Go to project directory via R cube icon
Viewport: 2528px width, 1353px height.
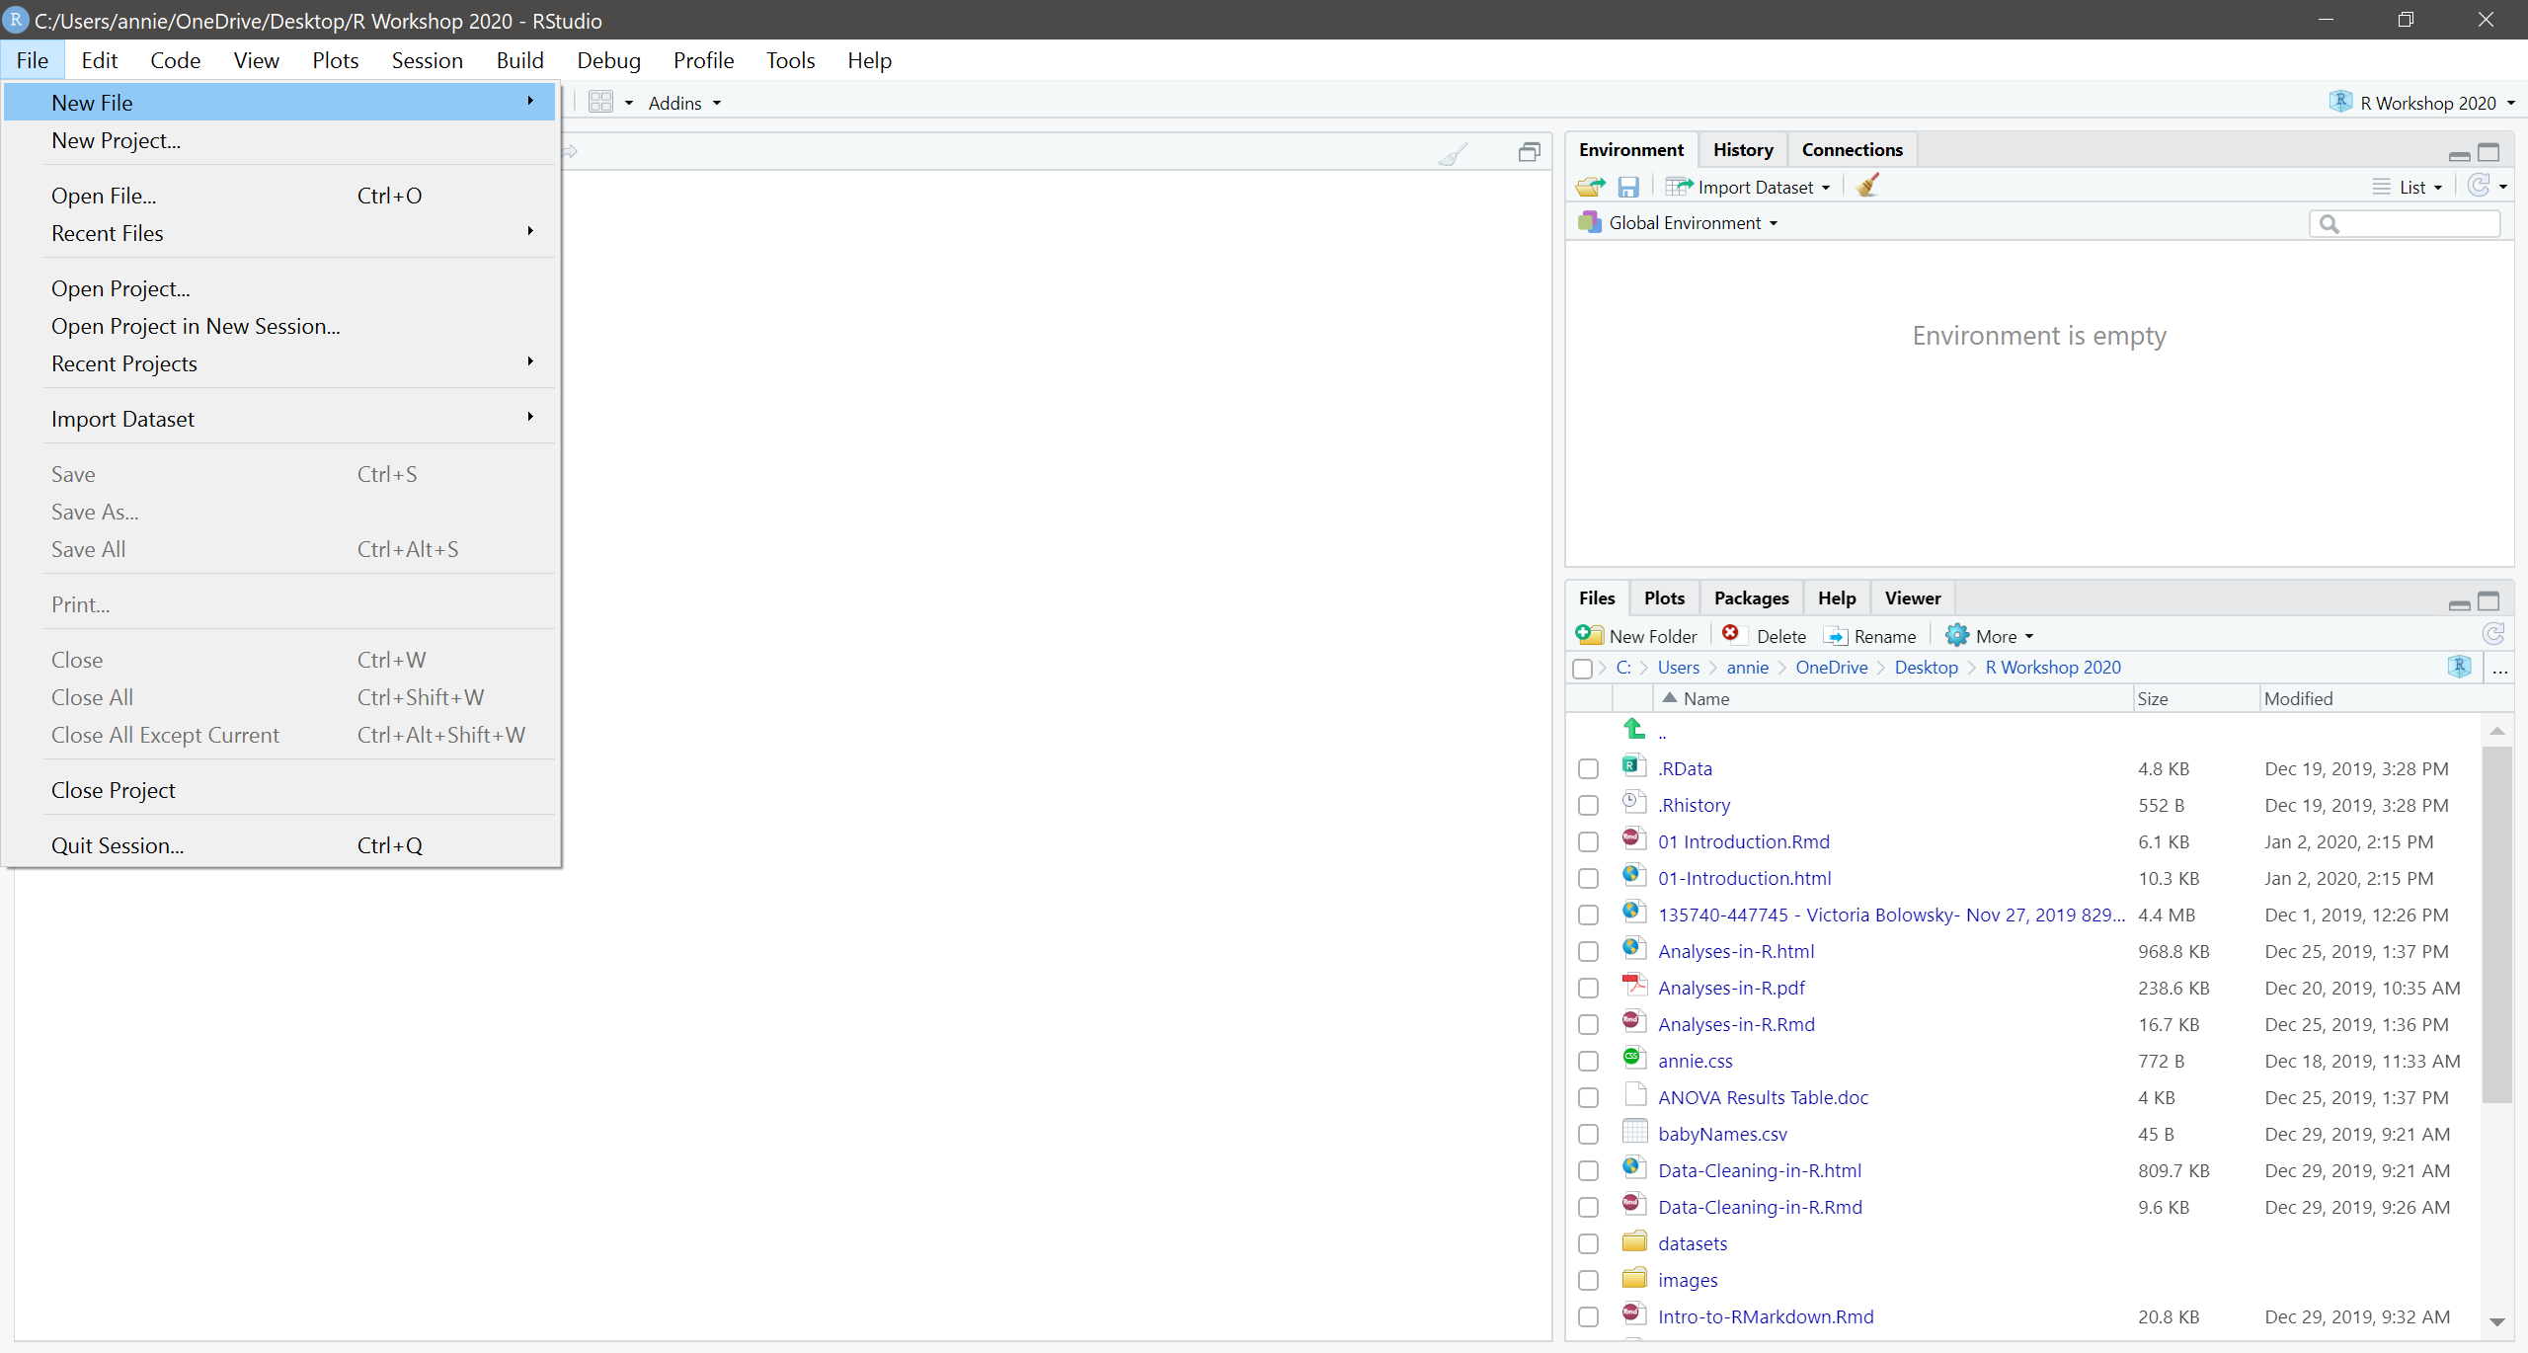point(2459,667)
